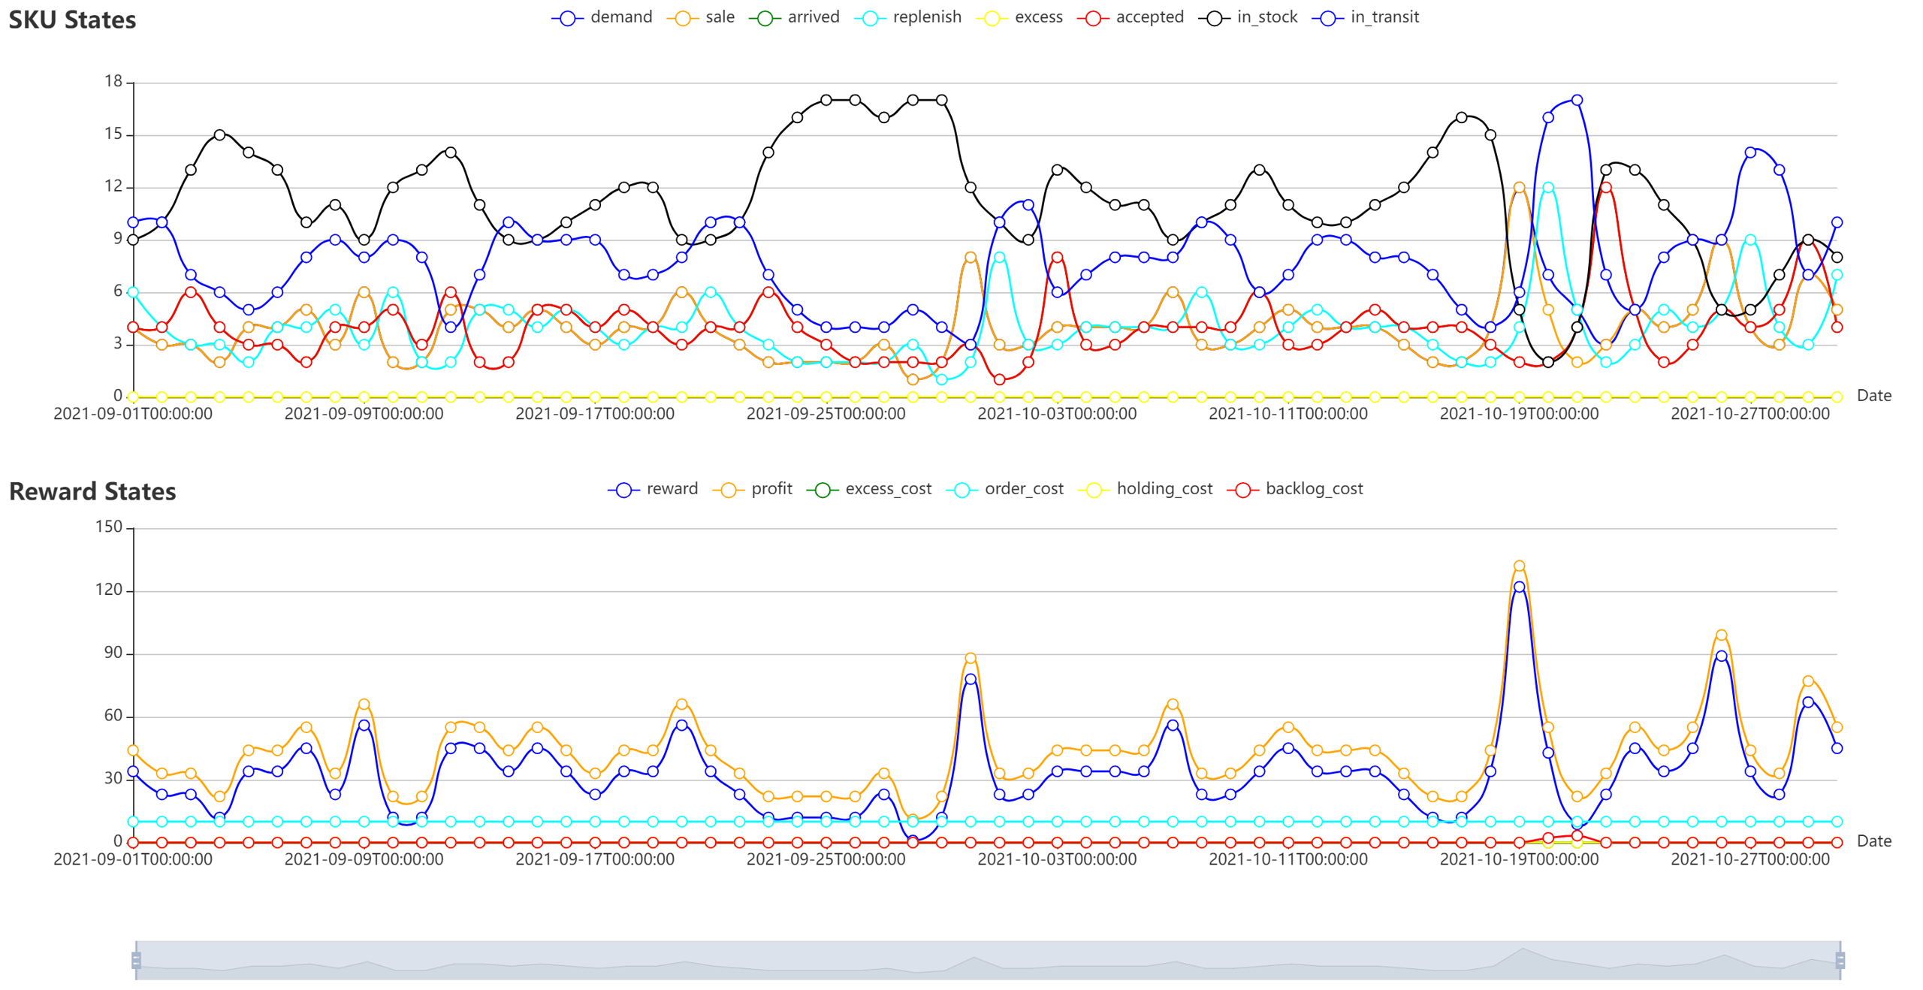This screenshot has height=990, width=1923.
Task: Click the in_stock legend marker icon
Action: pos(1214,18)
